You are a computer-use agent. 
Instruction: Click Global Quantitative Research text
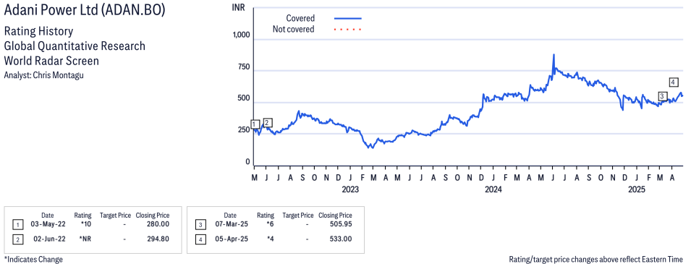tap(75, 46)
